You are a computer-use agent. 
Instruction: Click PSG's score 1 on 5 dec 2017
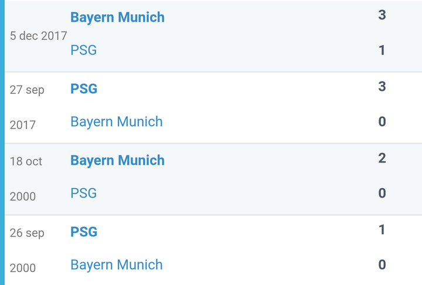point(382,50)
